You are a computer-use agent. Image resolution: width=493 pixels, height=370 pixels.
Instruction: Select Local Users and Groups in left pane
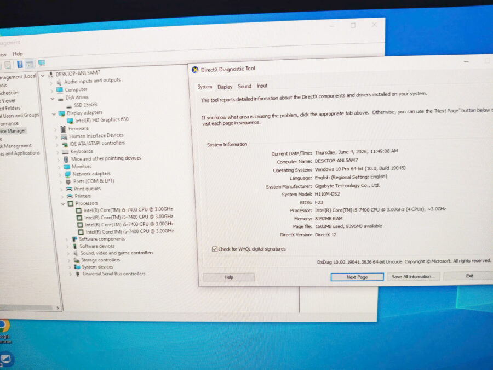pos(20,116)
